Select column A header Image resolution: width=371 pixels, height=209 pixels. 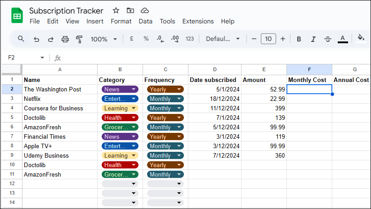point(60,69)
